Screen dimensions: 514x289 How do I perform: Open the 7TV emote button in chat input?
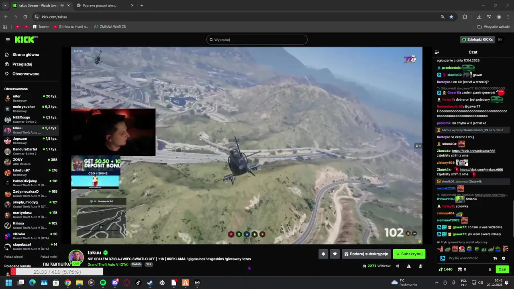(495, 258)
